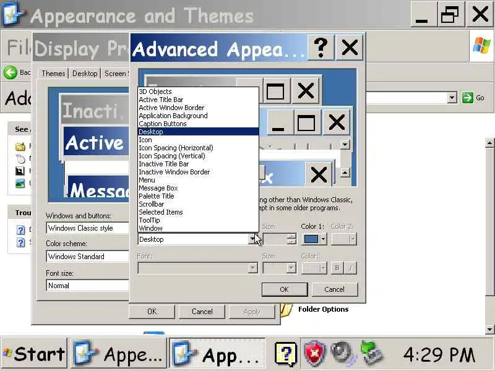Click the Folder Options folder icon
495x371 pixels.
click(286, 310)
